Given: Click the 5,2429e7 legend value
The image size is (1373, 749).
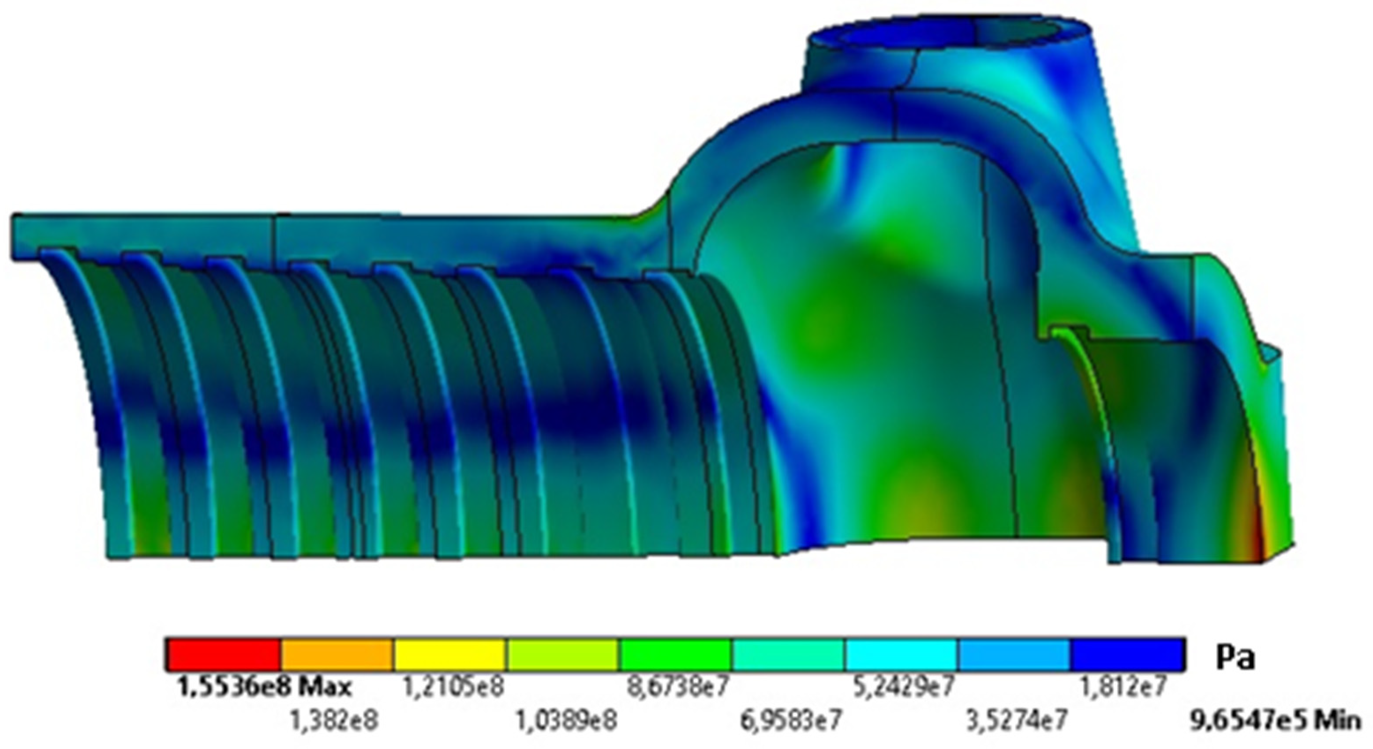Looking at the screenshot, I should point(903,688).
